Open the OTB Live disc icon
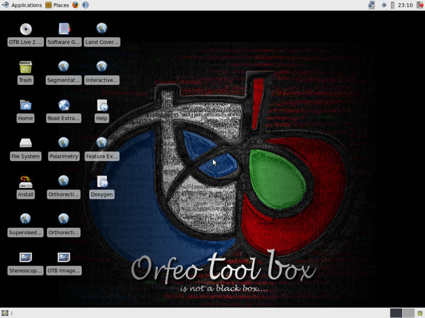This screenshot has height=318, width=425. 25,29
